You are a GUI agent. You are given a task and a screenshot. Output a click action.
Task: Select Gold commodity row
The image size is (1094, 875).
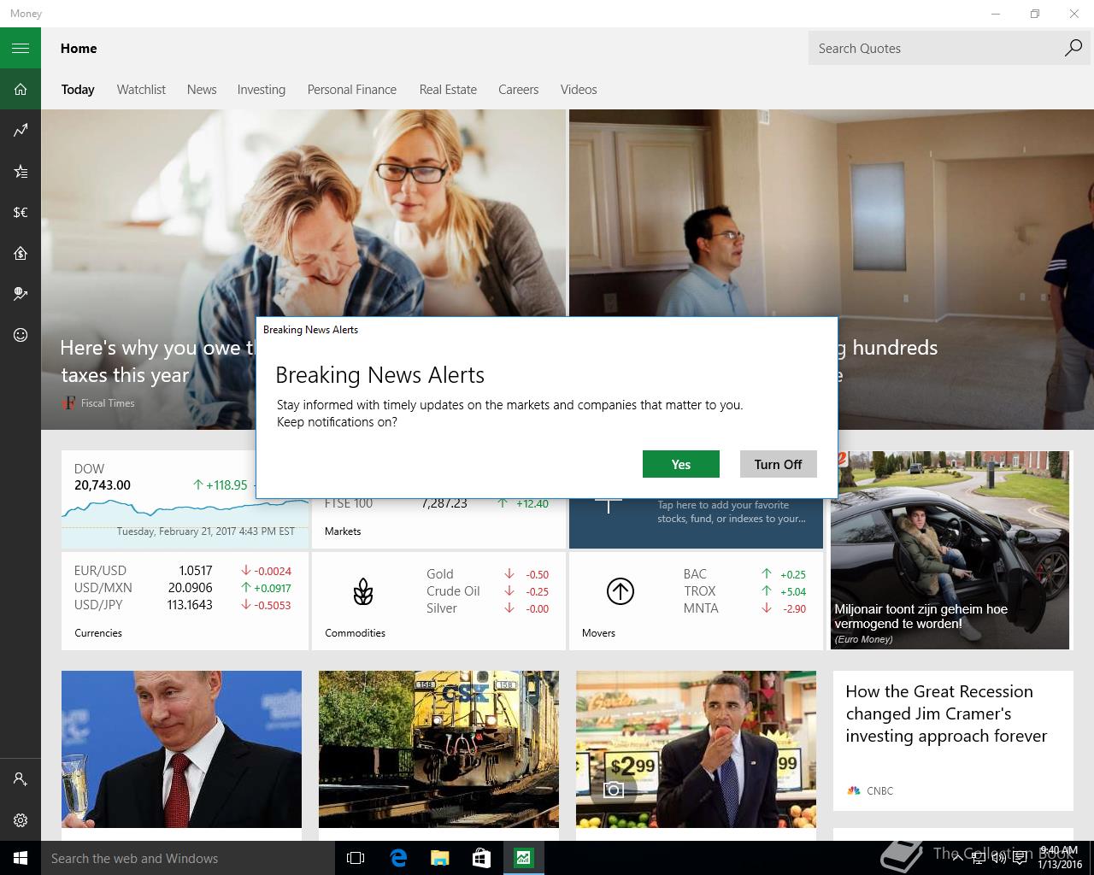(488, 574)
